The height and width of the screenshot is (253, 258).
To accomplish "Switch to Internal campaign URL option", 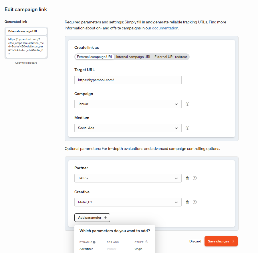I will [134, 57].
